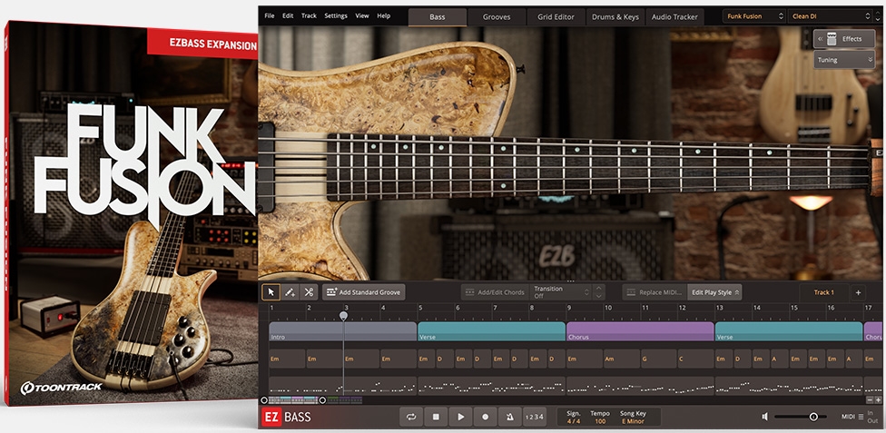Click the record button
The width and height of the screenshot is (886, 433).
485,418
